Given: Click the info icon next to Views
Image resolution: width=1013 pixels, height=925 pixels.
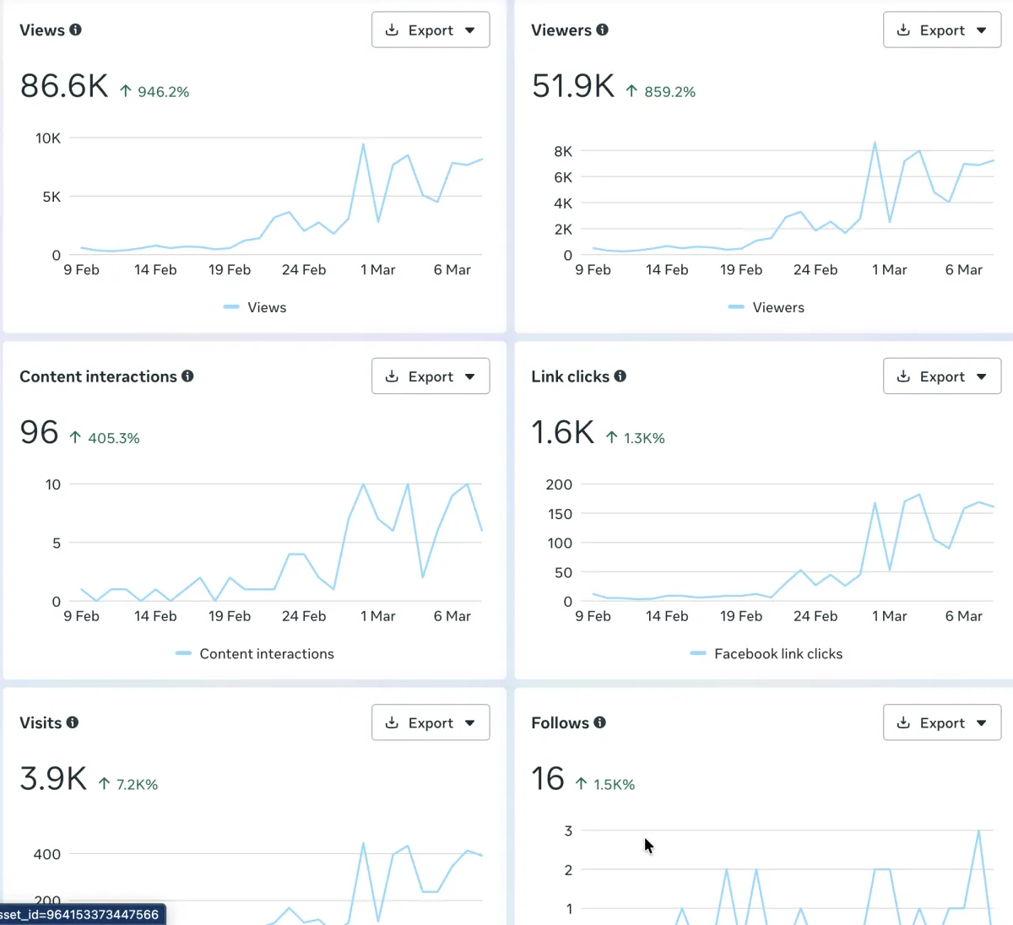Looking at the screenshot, I should 76,30.
